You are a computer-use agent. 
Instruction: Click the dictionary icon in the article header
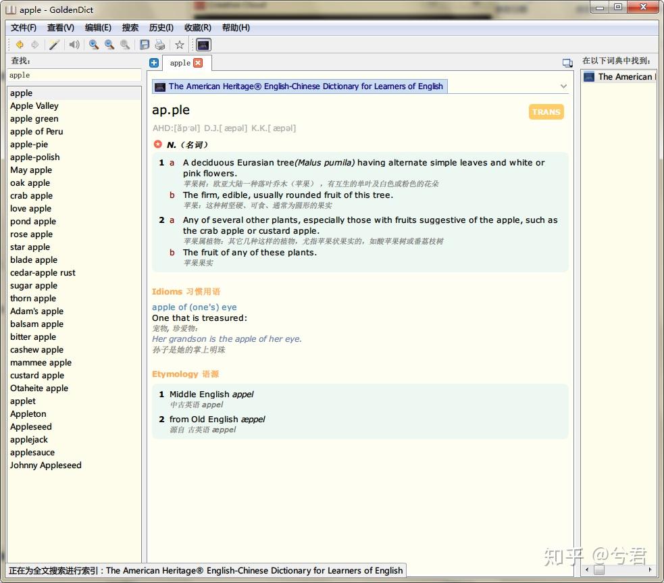tap(160, 86)
